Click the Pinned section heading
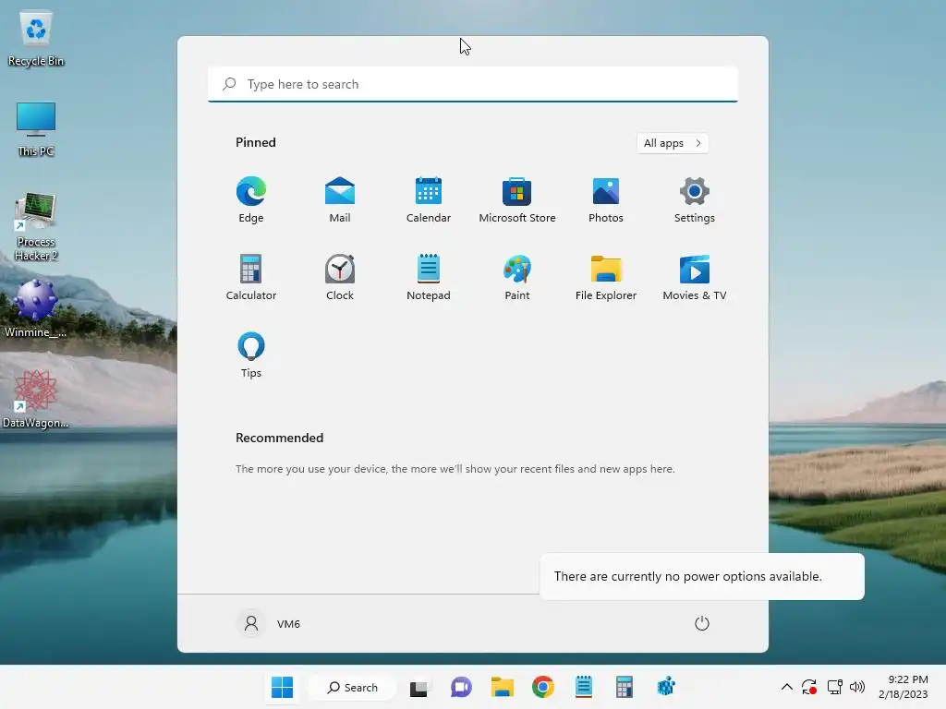 click(x=256, y=142)
